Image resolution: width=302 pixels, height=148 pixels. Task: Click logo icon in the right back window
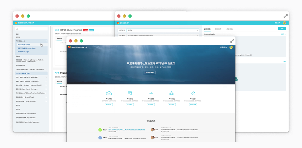(118, 23)
